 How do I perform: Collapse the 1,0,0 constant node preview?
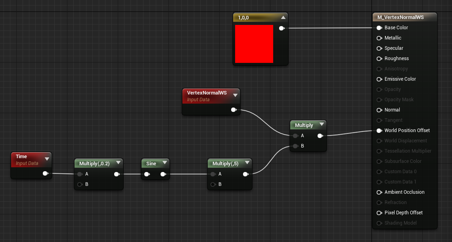point(283,17)
